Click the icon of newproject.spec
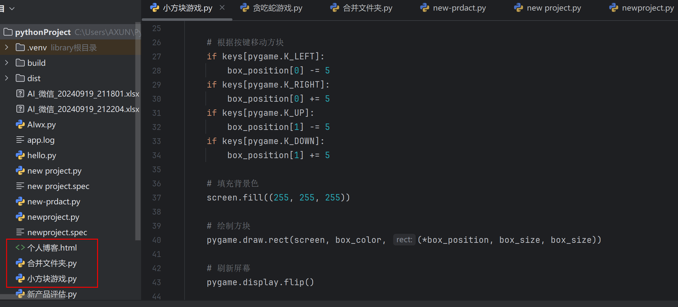This screenshot has width=678, height=307. pos(20,232)
